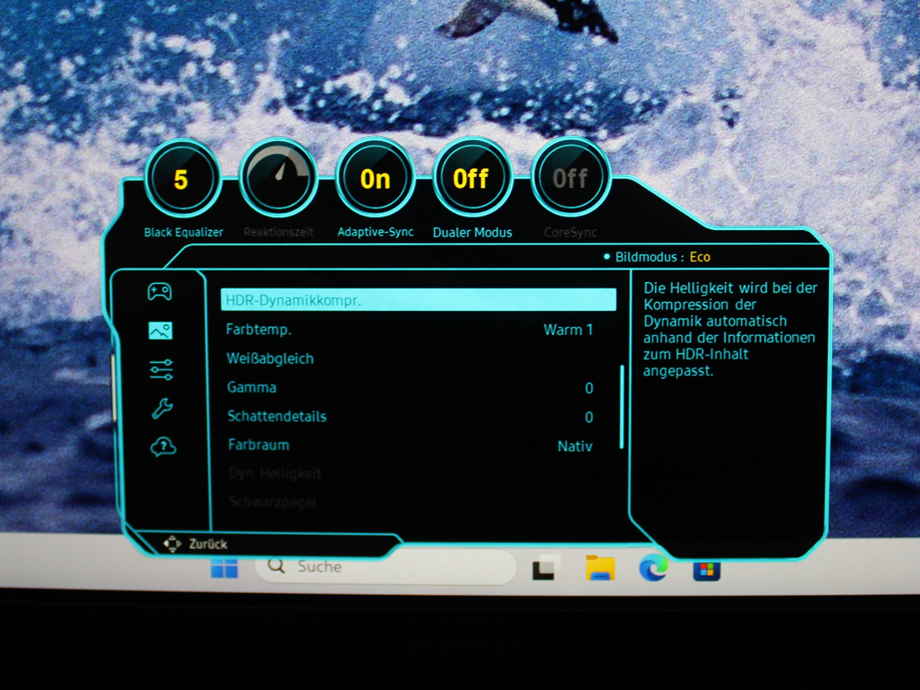The image size is (920, 690).
Task: Adjust the Gamma value 0
Action: 589,388
